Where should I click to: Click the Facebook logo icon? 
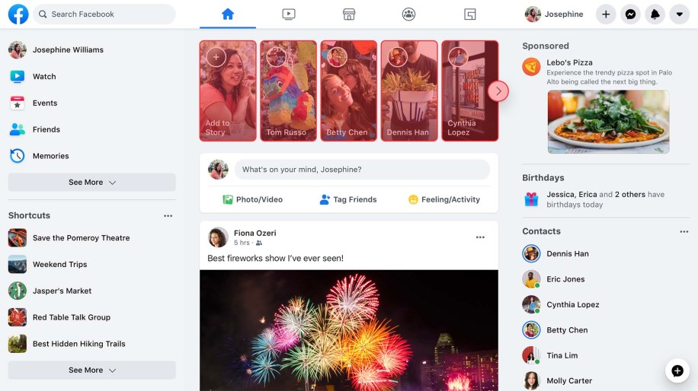click(18, 14)
